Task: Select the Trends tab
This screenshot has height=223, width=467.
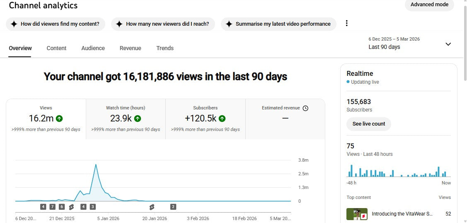Action: tap(165, 48)
